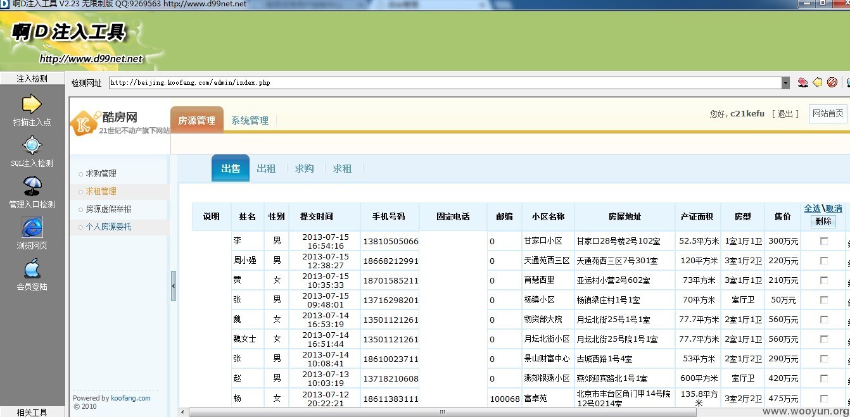Viewport: 850px width, 417px height.
Task: Click the 全选 select-all link
Action: pyautogui.click(x=812, y=208)
